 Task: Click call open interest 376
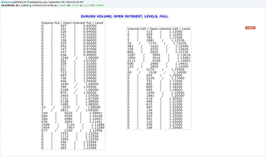point(149,124)
